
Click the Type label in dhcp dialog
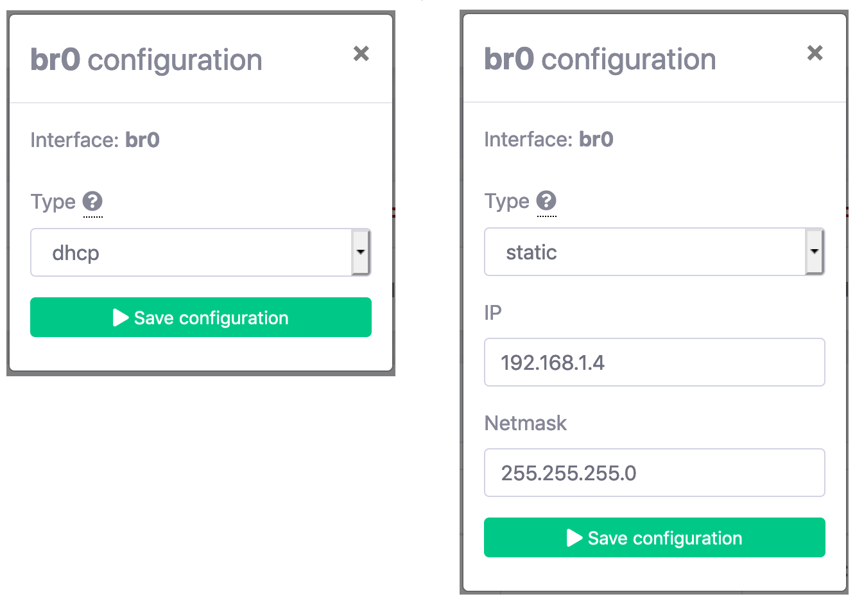tap(53, 202)
